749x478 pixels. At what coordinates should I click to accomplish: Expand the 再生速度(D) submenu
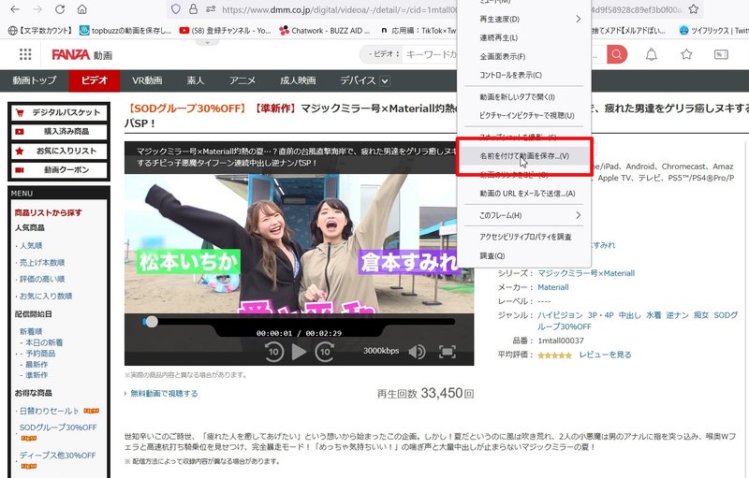point(524,19)
